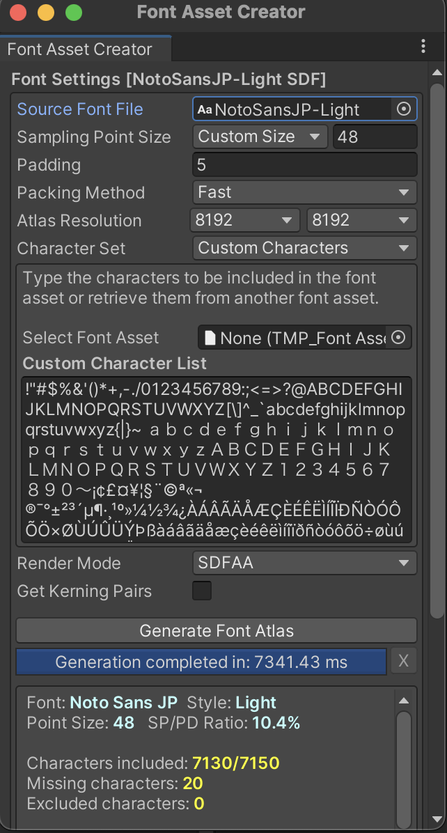Click inside the Custom Character List text area

coord(217,460)
